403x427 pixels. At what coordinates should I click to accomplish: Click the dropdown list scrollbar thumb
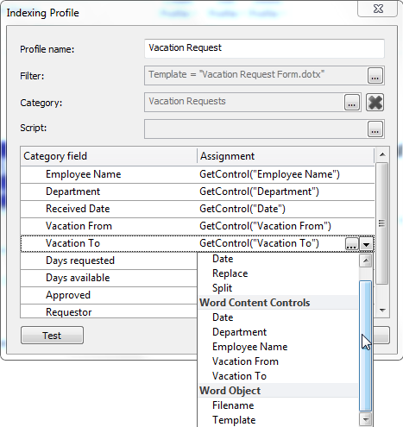[366, 346]
